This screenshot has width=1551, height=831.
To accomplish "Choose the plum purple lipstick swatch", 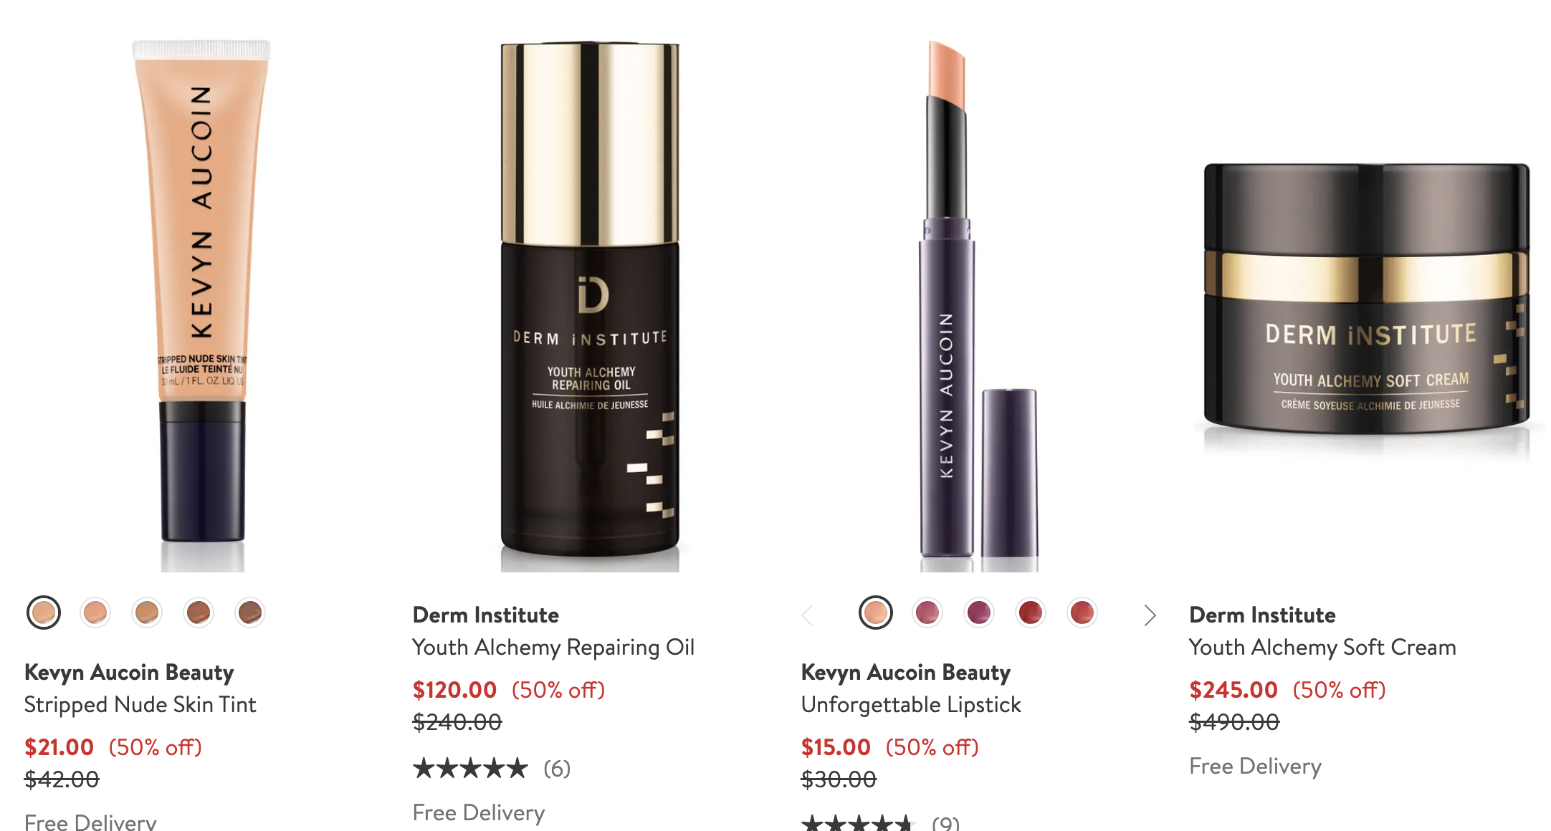I will coord(979,613).
